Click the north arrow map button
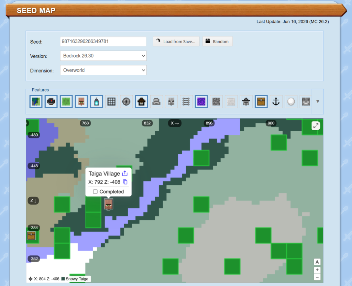 tap(317, 262)
